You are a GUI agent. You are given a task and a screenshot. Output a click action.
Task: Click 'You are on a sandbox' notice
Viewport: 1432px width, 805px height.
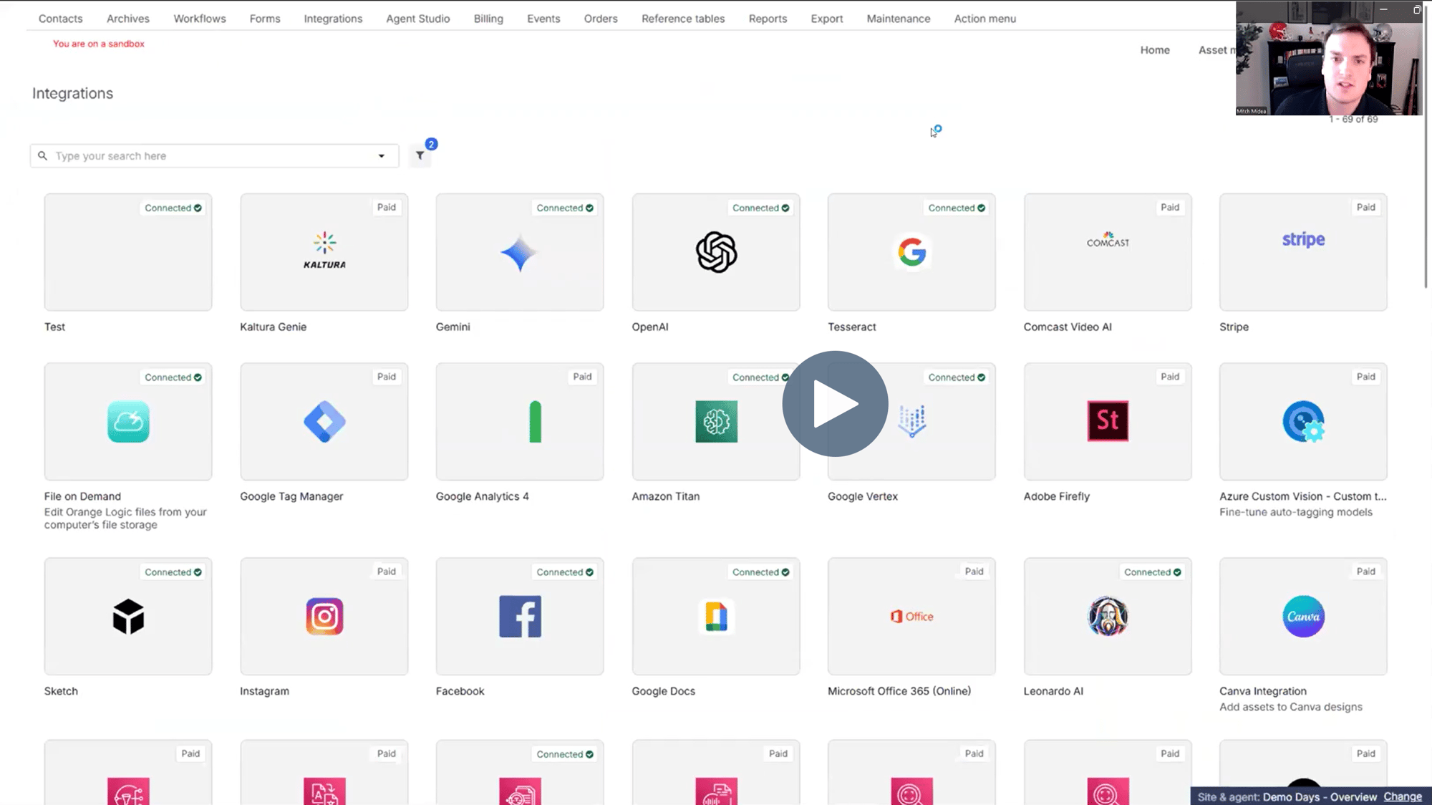pyautogui.click(x=99, y=44)
